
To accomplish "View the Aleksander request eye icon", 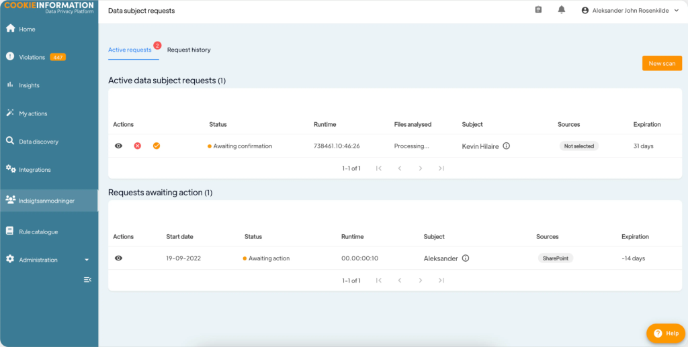I will pos(118,258).
